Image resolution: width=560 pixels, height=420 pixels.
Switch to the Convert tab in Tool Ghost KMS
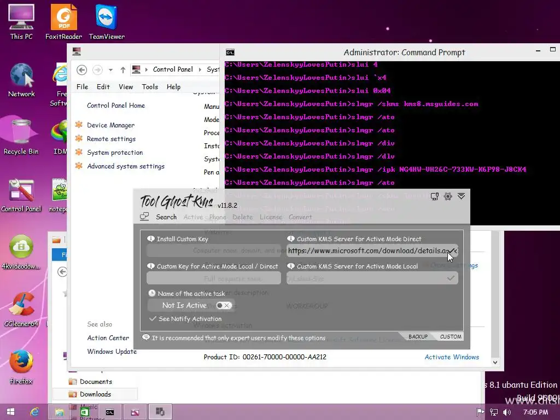pyautogui.click(x=300, y=217)
